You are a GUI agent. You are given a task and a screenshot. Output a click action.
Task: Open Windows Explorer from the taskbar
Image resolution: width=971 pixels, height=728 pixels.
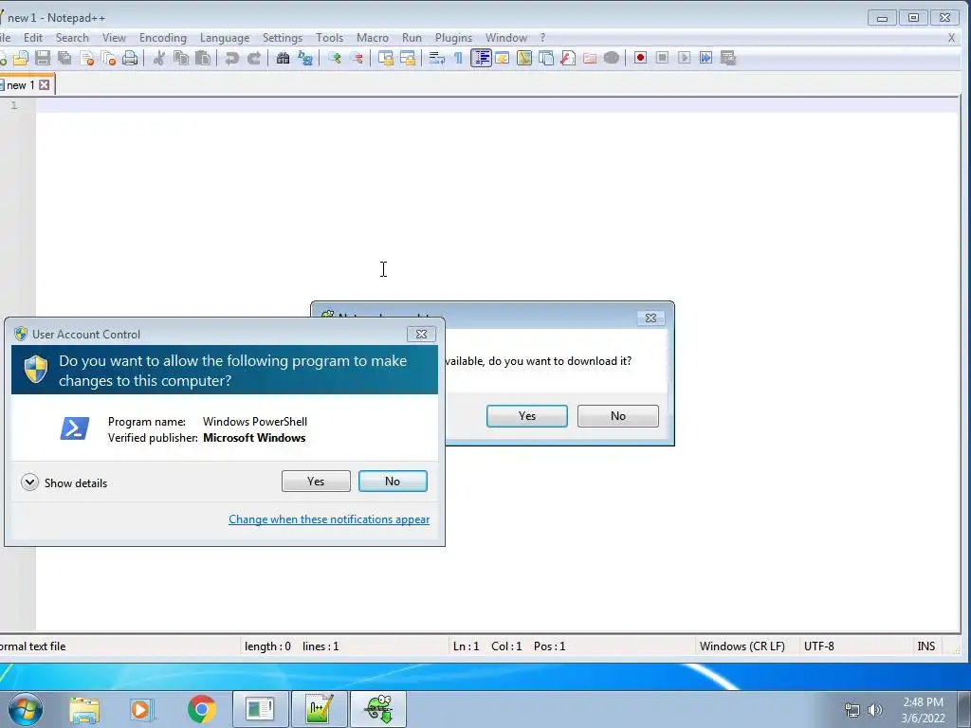pyautogui.click(x=84, y=709)
